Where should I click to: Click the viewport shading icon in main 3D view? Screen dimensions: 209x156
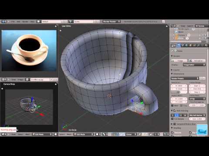tap(98, 134)
